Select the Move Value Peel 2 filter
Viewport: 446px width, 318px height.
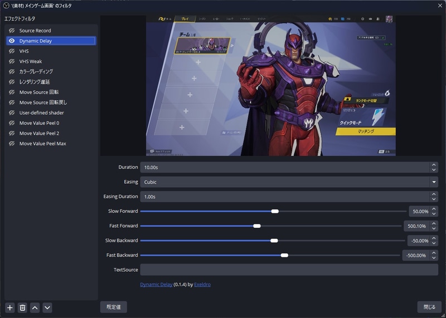51,133
